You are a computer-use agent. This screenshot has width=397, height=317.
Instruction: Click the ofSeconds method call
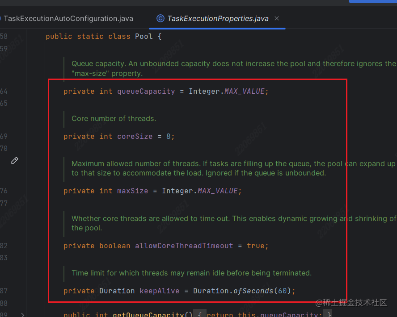(x=253, y=291)
